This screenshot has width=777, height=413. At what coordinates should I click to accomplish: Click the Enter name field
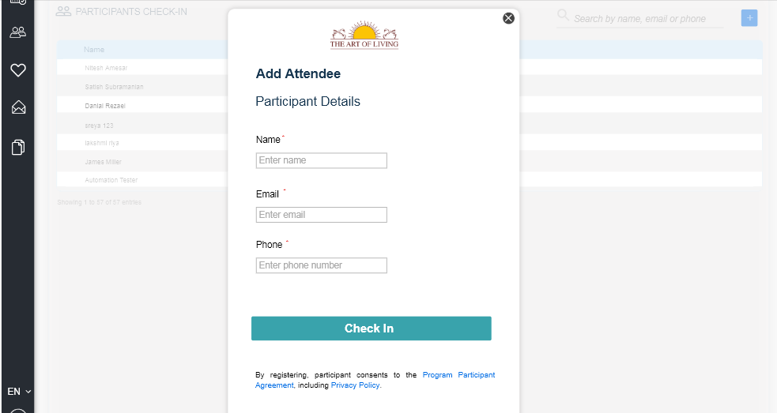[x=321, y=160]
